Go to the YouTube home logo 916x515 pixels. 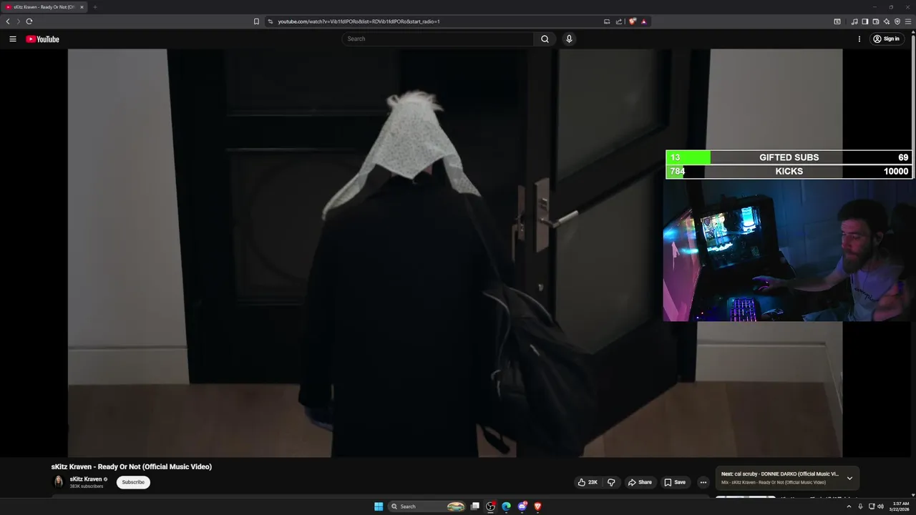pos(42,39)
